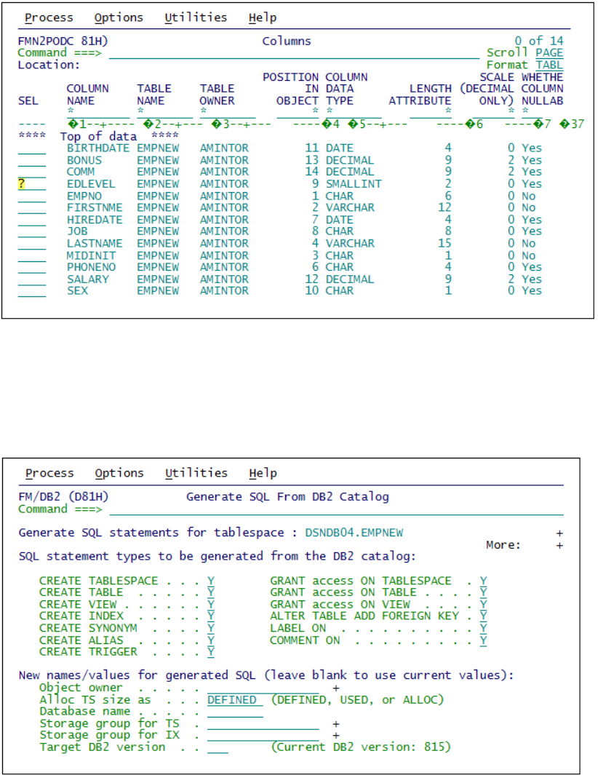This screenshot has width=598, height=775.
Task: Select SMALLINT data type in EDLEVEL row
Action: 354,184
